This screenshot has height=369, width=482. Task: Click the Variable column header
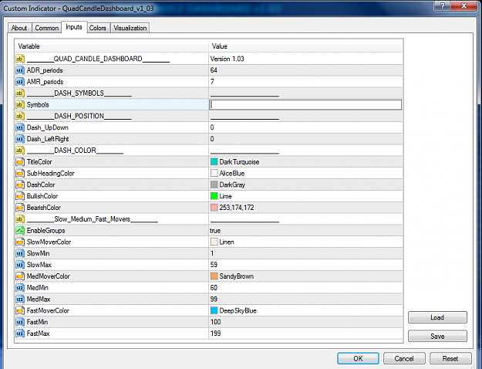click(111, 46)
